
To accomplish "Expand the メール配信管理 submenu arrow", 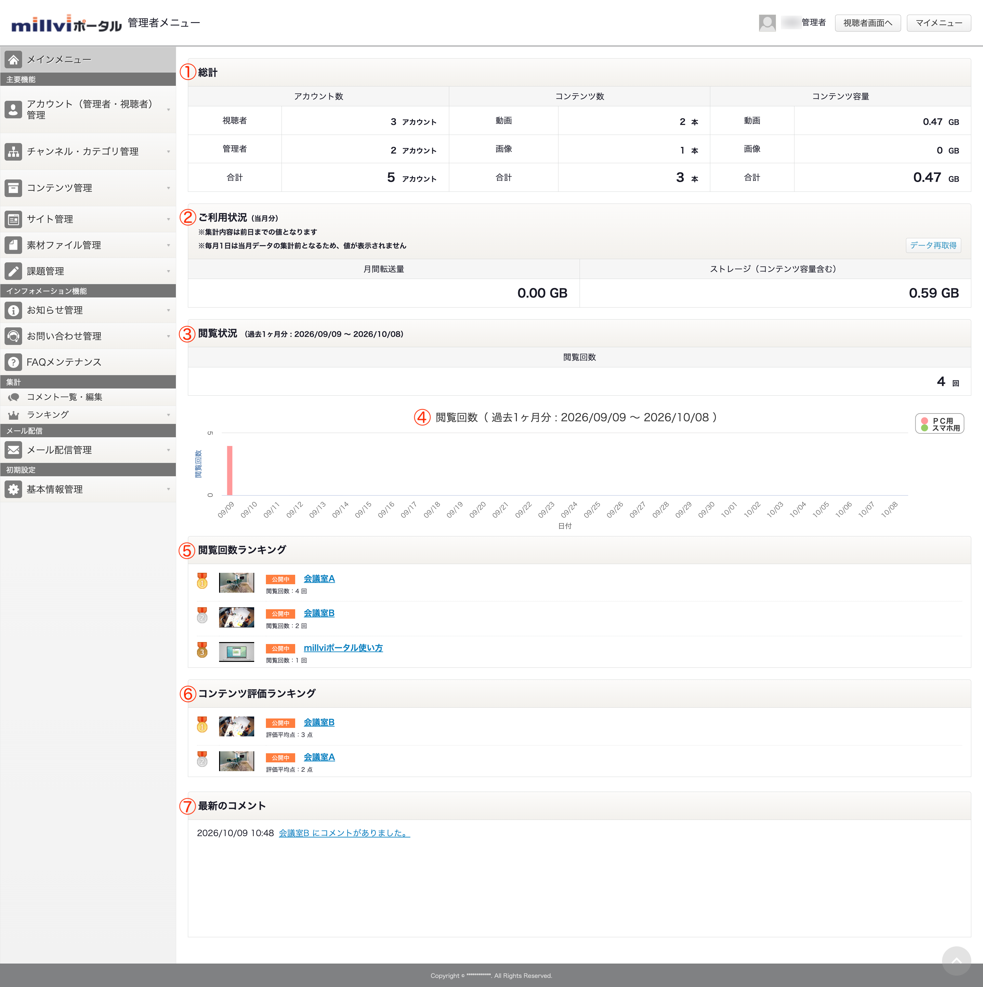I will pyautogui.click(x=168, y=450).
